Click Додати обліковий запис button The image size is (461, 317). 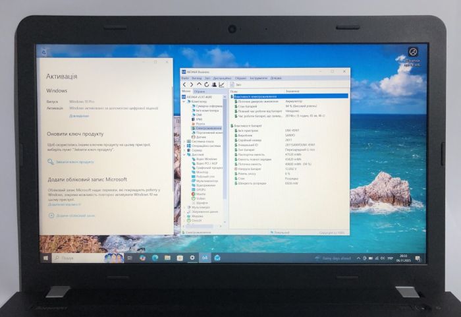[72, 216]
